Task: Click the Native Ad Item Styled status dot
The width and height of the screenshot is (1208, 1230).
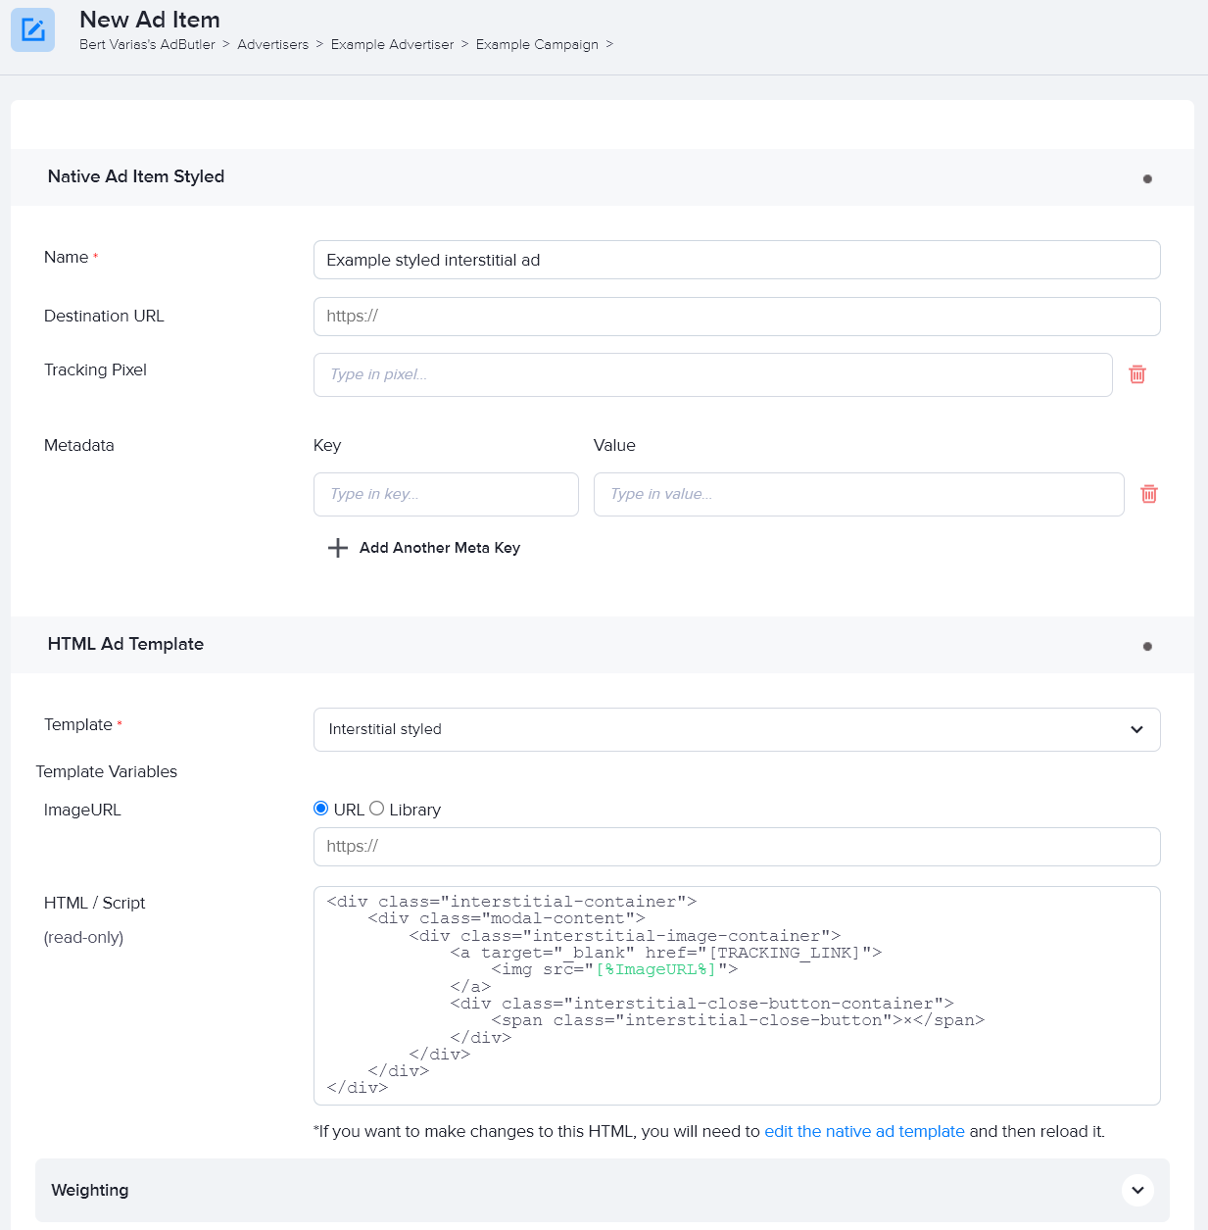Action: [1146, 178]
